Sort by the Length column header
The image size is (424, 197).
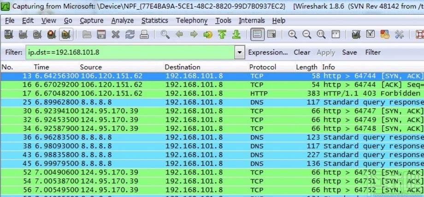click(x=307, y=67)
